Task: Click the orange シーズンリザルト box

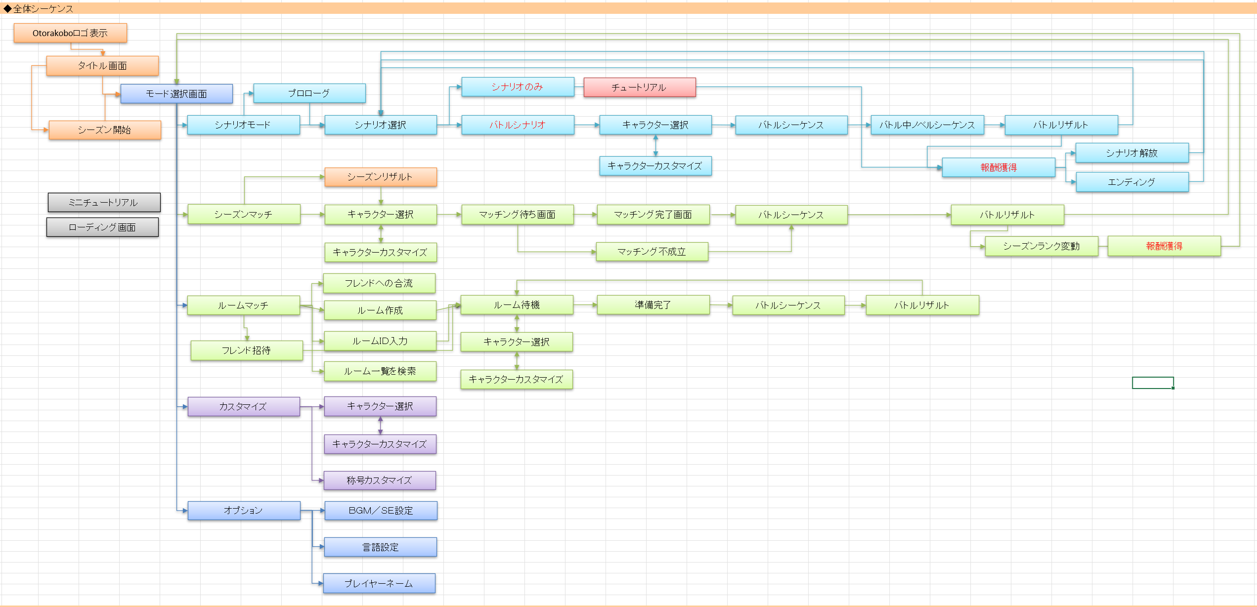Action: pos(381,177)
